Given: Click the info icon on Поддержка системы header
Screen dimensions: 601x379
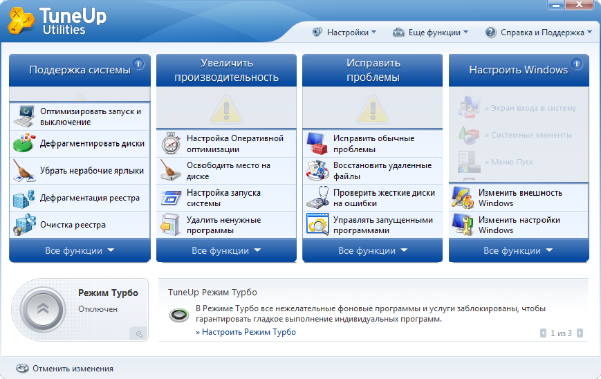Looking at the screenshot, I should click(x=138, y=63).
